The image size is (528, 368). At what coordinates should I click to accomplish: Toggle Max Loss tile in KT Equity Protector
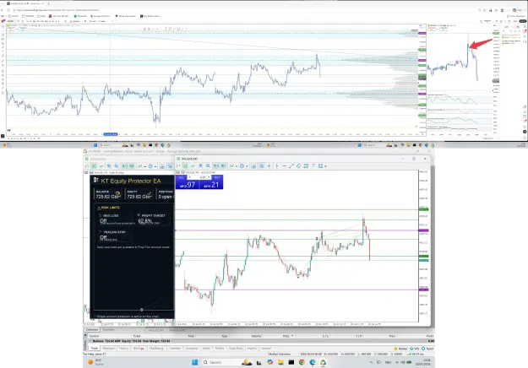pyautogui.click(x=114, y=219)
